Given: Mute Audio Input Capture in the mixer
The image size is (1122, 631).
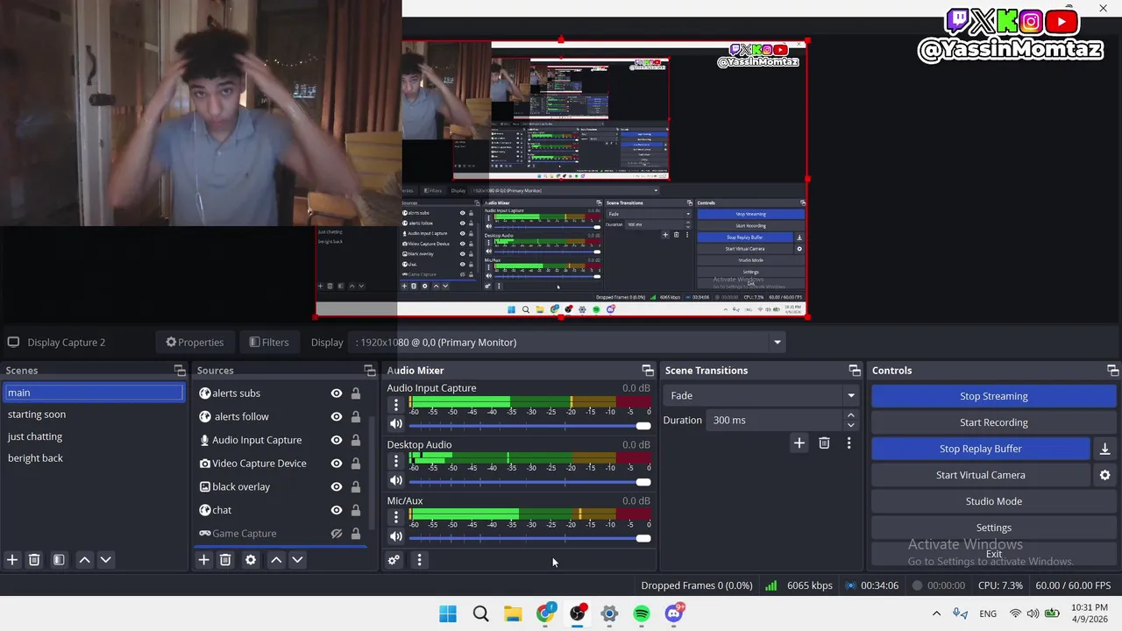Looking at the screenshot, I should pyautogui.click(x=396, y=424).
